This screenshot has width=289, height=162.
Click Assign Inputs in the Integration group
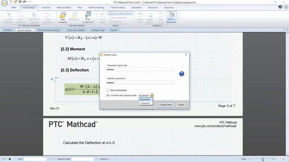point(140,18)
